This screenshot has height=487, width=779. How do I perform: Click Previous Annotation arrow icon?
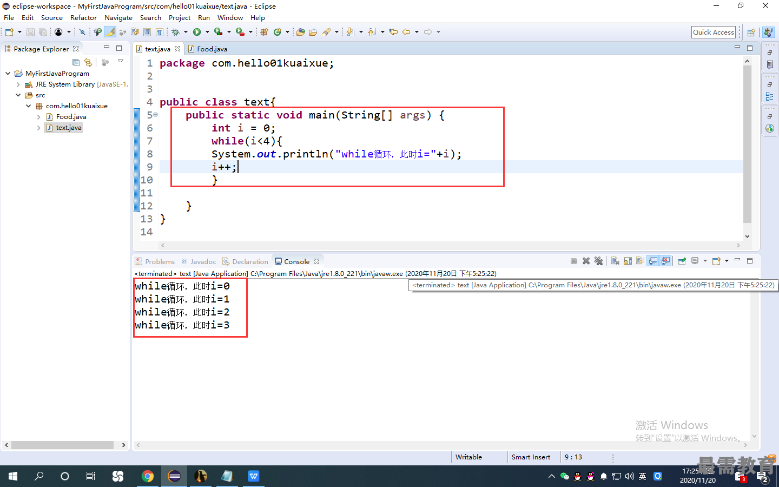pos(372,32)
